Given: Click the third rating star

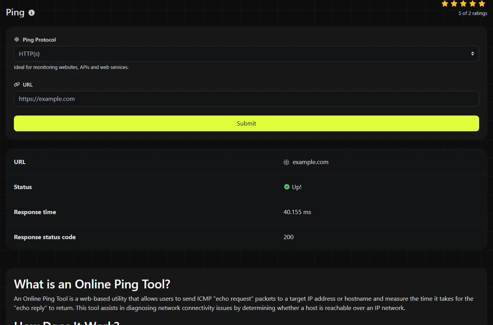Looking at the screenshot, I should click(x=463, y=4).
